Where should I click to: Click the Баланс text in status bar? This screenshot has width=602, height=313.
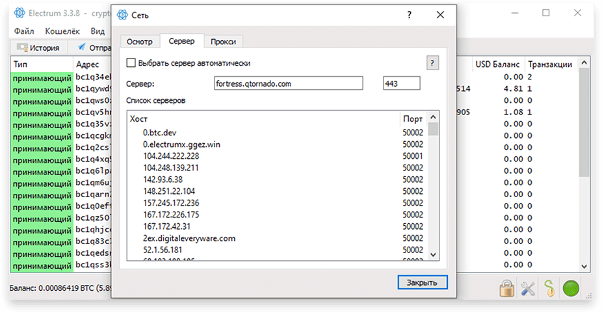(x=60, y=288)
